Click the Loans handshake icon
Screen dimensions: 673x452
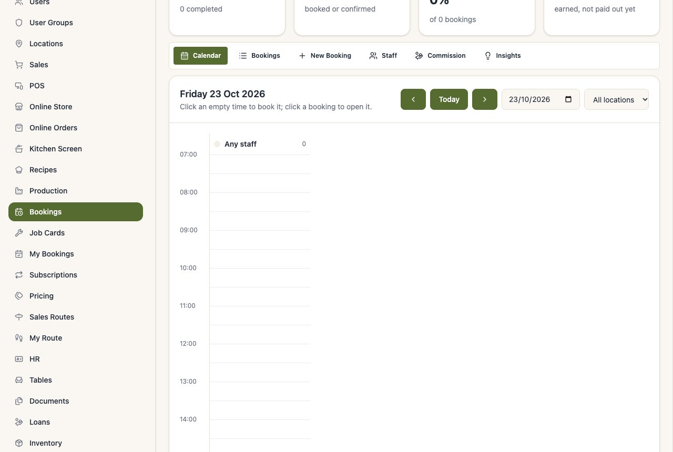(19, 422)
